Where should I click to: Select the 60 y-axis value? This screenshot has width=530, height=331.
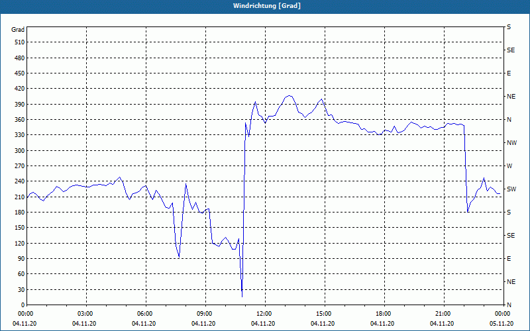21,274
